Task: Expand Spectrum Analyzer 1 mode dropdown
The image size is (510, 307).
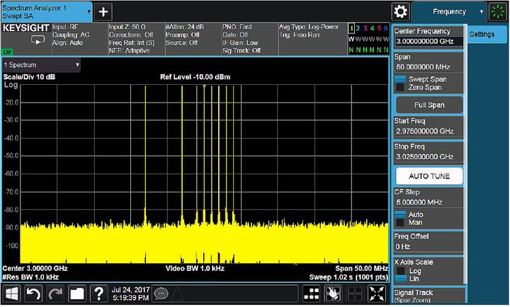Action: [87, 11]
